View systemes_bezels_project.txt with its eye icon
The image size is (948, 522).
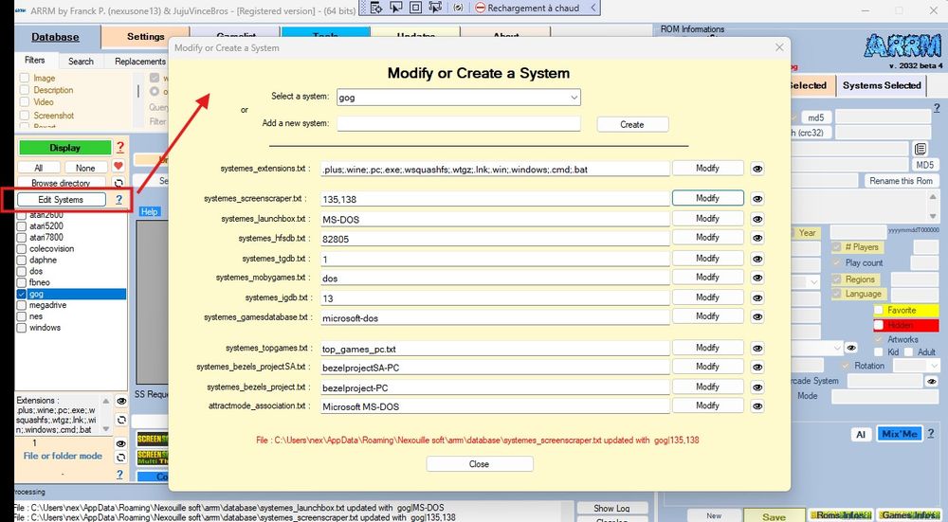[x=757, y=387]
